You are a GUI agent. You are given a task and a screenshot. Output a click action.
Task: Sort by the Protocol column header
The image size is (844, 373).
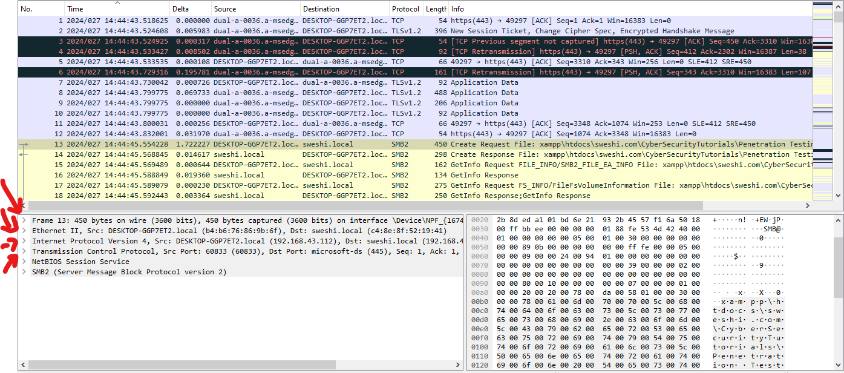coord(405,9)
